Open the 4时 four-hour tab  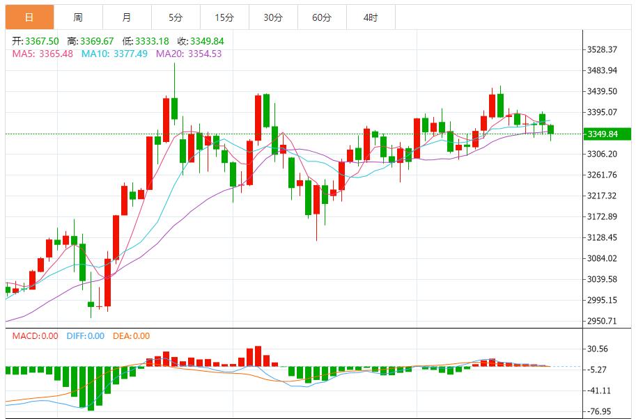pyautogui.click(x=370, y=17)
